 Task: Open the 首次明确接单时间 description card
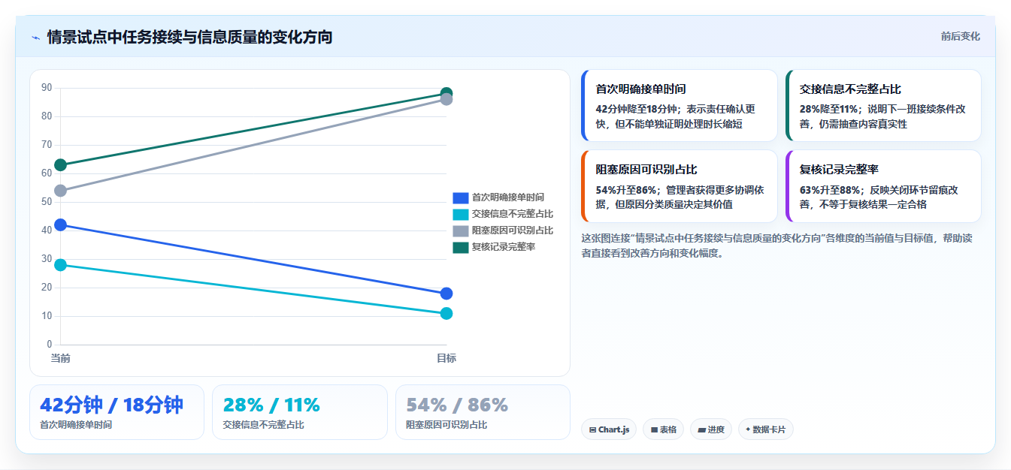[x=680, y=106]
